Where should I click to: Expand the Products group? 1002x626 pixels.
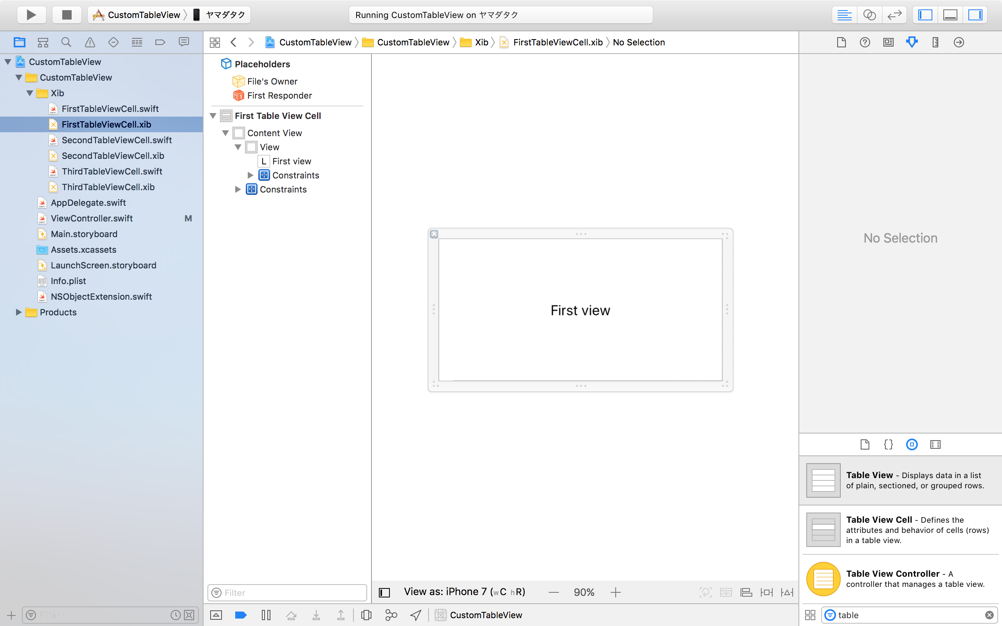[18, 312]
